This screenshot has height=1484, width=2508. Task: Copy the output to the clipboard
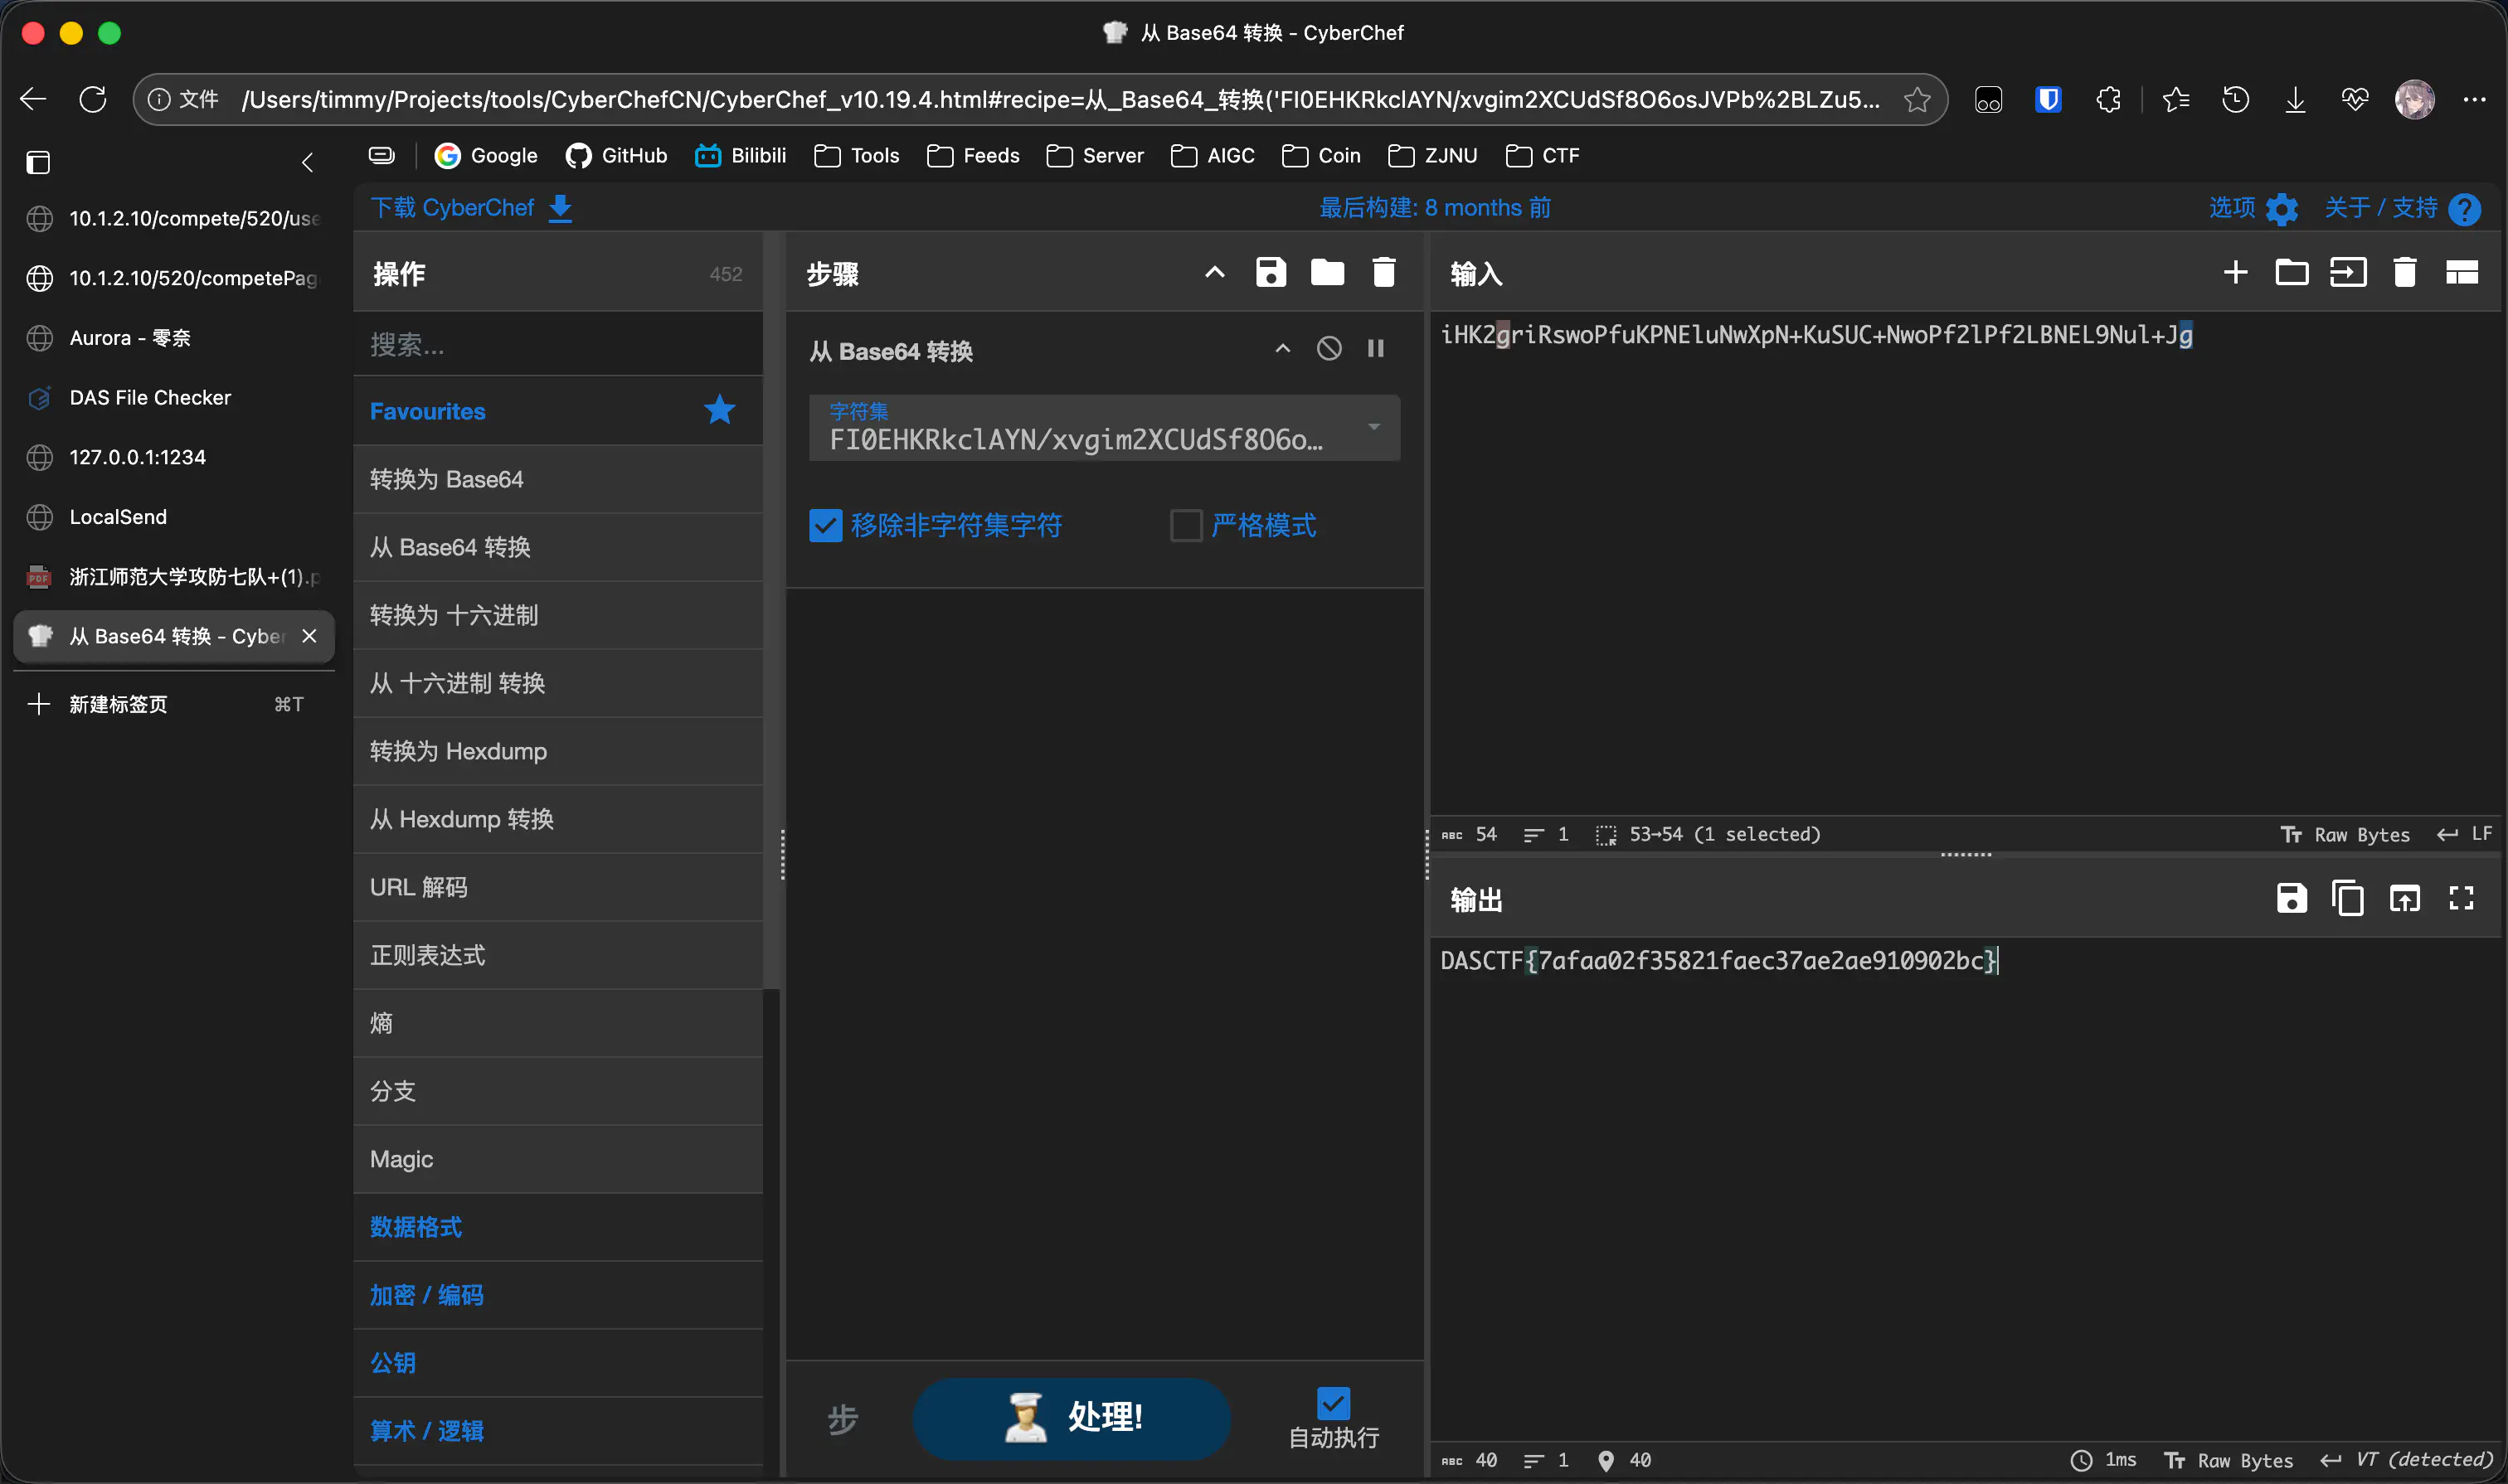pos(2347,898)
